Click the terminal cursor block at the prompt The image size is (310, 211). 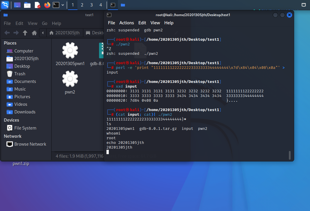coord(108,152)
